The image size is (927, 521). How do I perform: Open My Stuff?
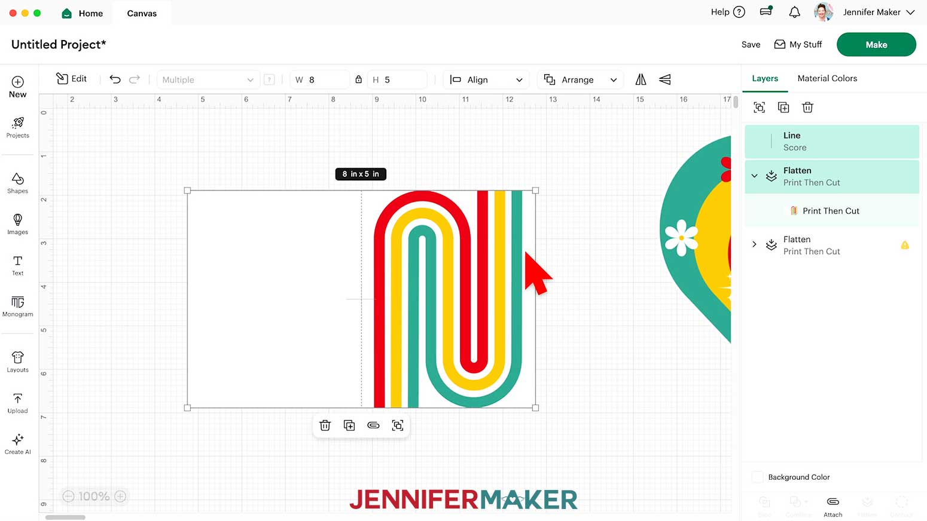tap(798, 44)
